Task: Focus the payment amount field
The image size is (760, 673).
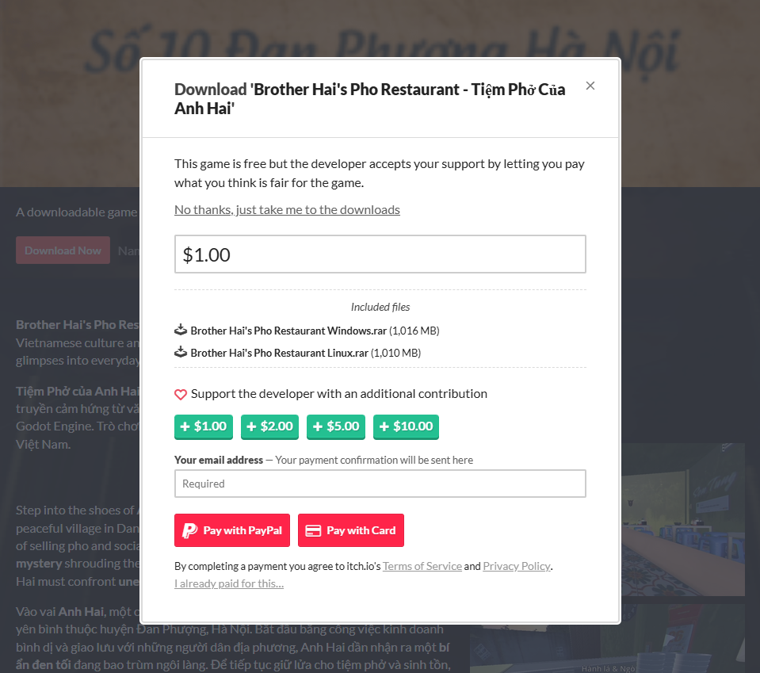Action: [380, 254]
